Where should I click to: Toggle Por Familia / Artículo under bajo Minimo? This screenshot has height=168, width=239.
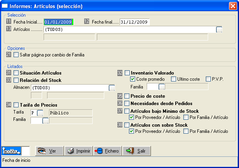(x=186, y=117)
